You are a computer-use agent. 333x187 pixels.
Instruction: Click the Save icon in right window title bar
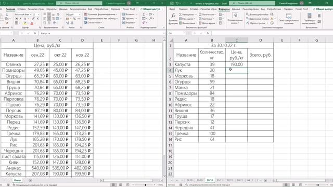click(172, 3)
